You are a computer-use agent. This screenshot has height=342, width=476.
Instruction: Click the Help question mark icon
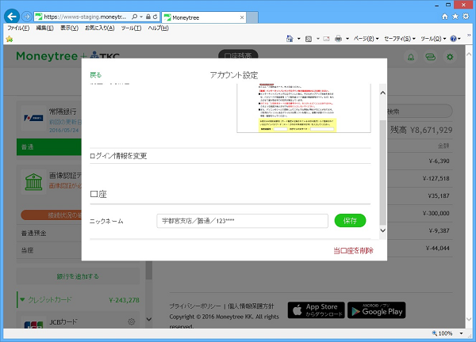click(453, 39)
